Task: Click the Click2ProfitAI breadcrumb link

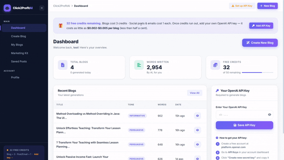Action: tap(61, 6)
